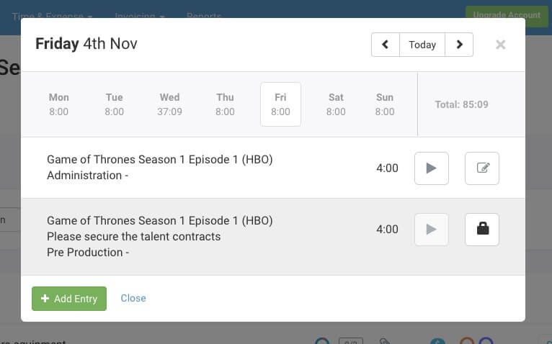Go to previous day with left arrow
Viewport: 552px width, 344px height.
(385, 45)
